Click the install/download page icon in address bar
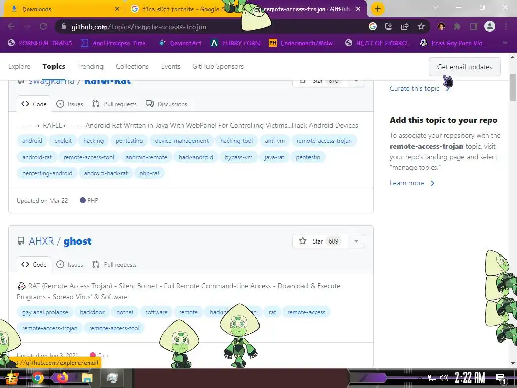The image size is (517, 388). (x=389, y=27)
